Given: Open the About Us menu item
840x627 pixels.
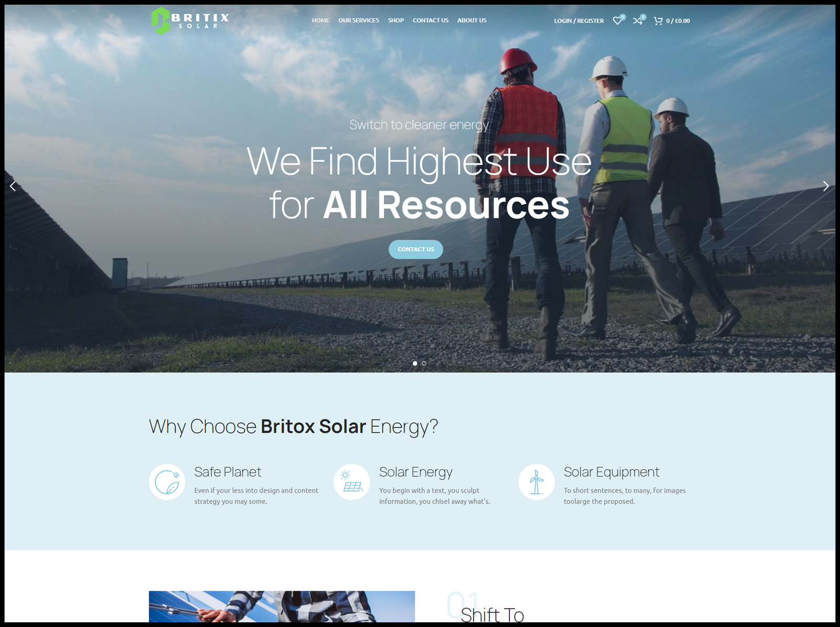Looking at the screenshot, I should [472, 20].
